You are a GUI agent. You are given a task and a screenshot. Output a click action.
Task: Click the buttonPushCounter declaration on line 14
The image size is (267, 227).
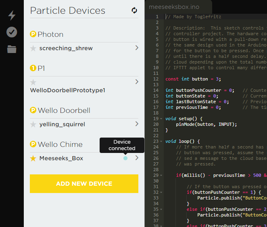click(x=200, y=90)
